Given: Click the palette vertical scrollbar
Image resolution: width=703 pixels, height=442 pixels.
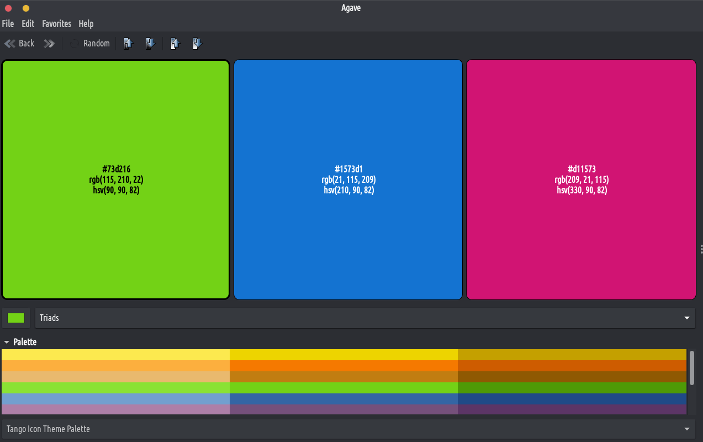Looking at the screenshot, I should (x=691, y=368).
